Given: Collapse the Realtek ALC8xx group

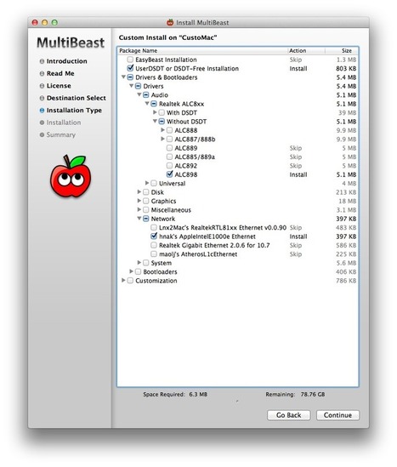Looking at the screenshot, I should (x=147, y=104).
